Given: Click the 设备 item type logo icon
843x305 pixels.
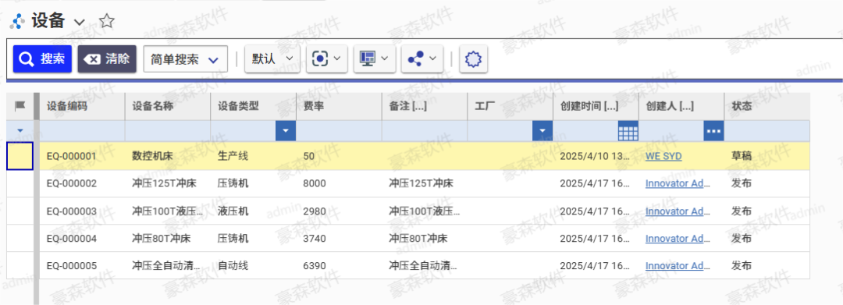Looking at the screenshot, I should click(x=18, y=22).
